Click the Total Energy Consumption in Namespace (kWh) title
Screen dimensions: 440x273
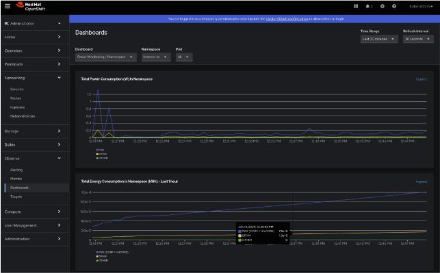click(129, 182)
